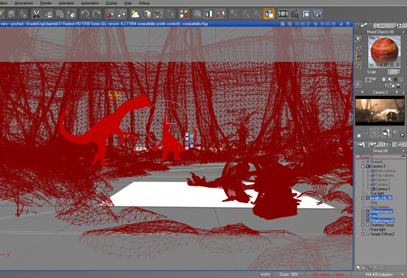Viewport: 407px width, 278px height.
Task: Expand the first Dilophosaurus tree node
Action: coord(363,212)
